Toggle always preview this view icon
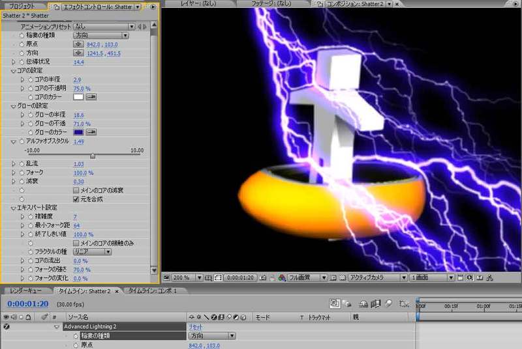The width and height of the screenshot is (522, 349). click(166, 277)
